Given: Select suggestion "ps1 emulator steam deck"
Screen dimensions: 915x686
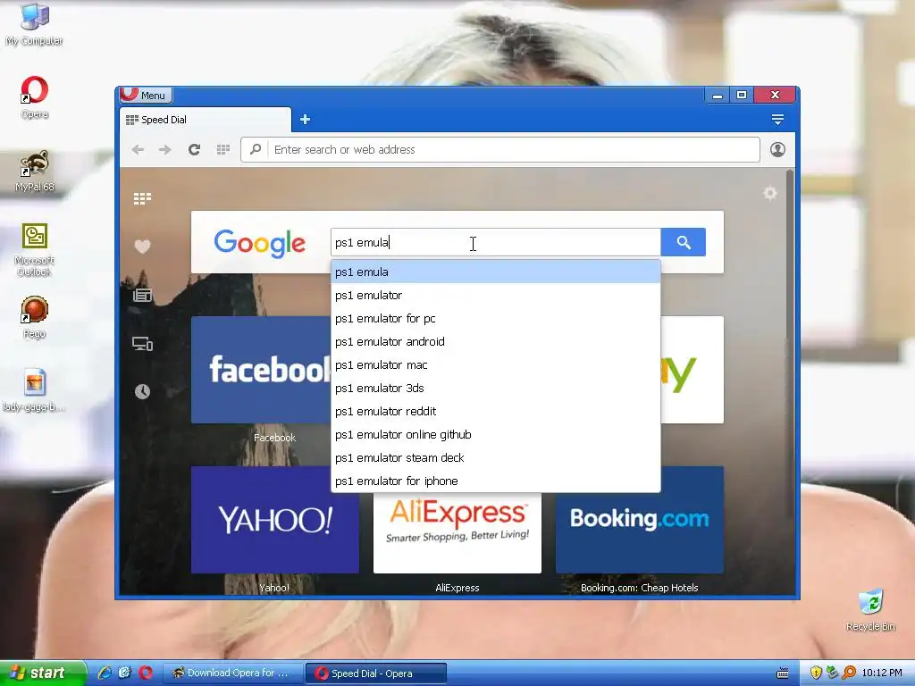Looking at the screenshot, I should click(495, 458).
